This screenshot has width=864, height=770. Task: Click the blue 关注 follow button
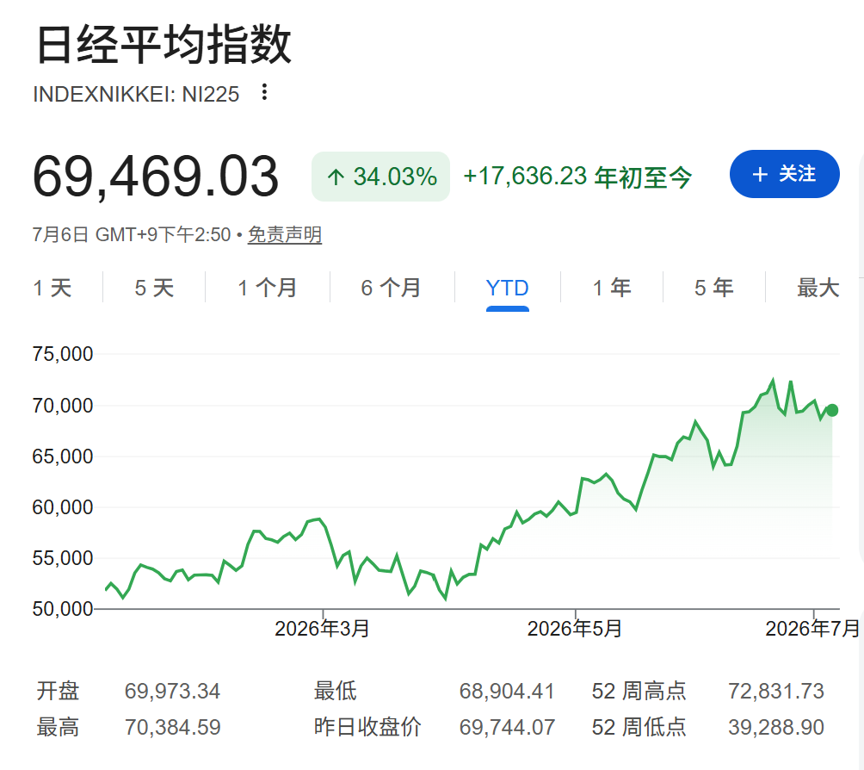[784, 174]
